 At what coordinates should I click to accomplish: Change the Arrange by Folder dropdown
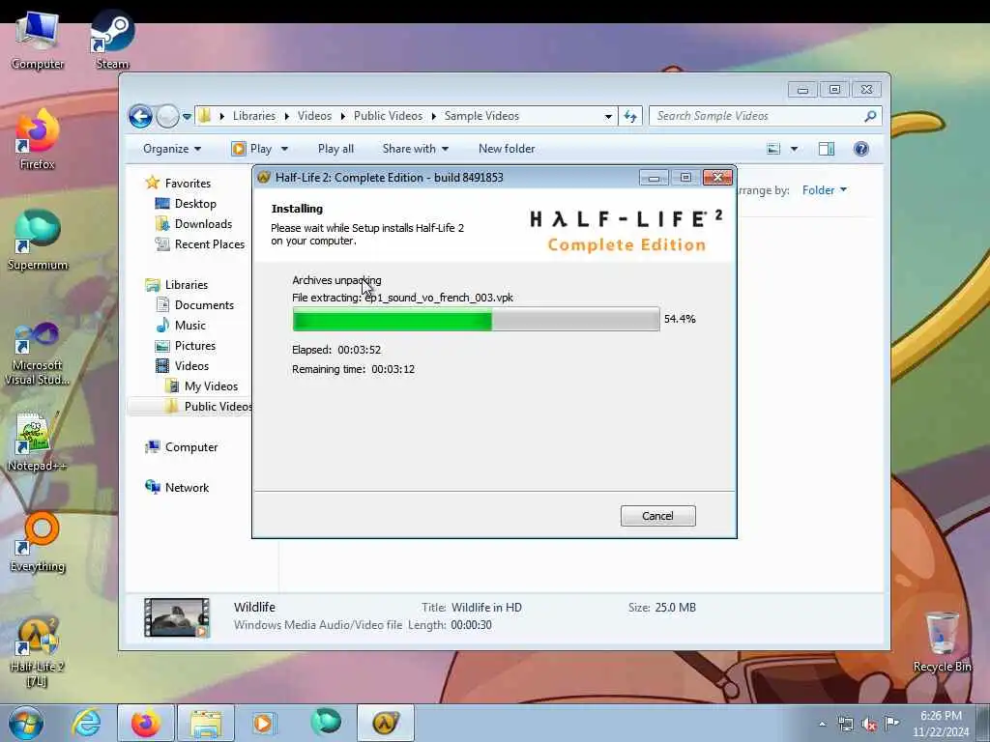click(x=825, y=190)
